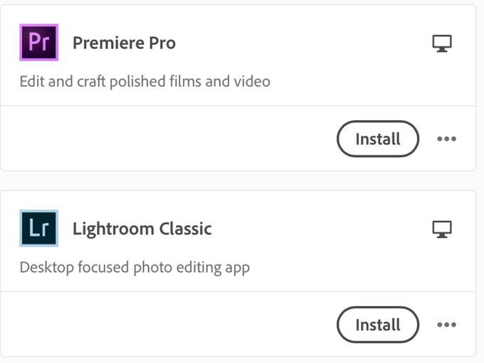Open the three-dot menu for Lightroom Classic
Image resolution: width=484 pixels, height=363 pixels.
(446, 325)
